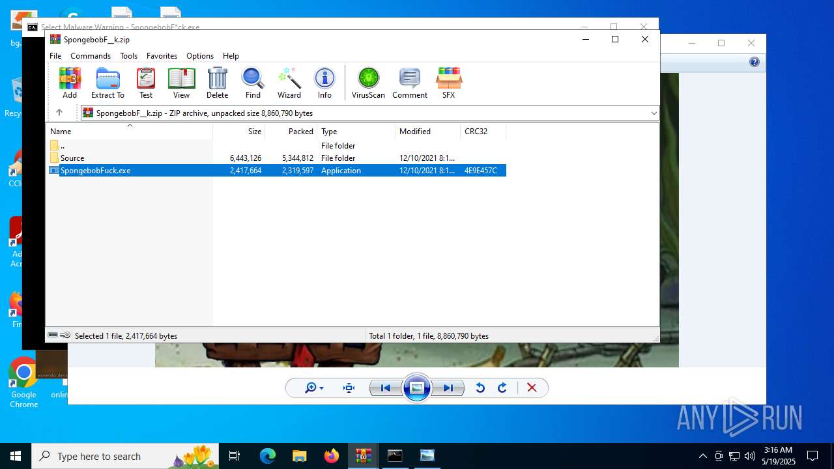Viewport: 834px width, 469px height.
Task: Rotate image clockwise in Photo Viewer
Action: click(x=502, y=388)
